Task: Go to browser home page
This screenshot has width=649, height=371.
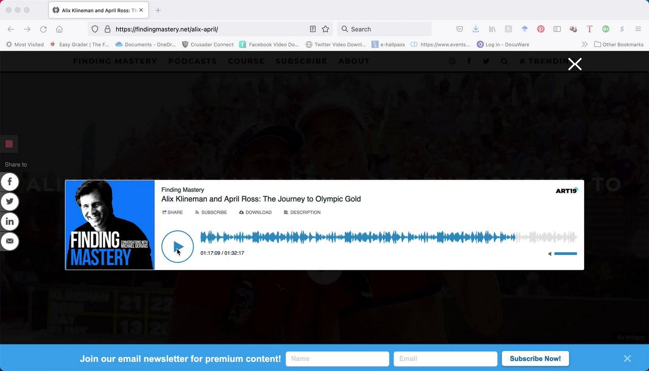Action: 59,29
